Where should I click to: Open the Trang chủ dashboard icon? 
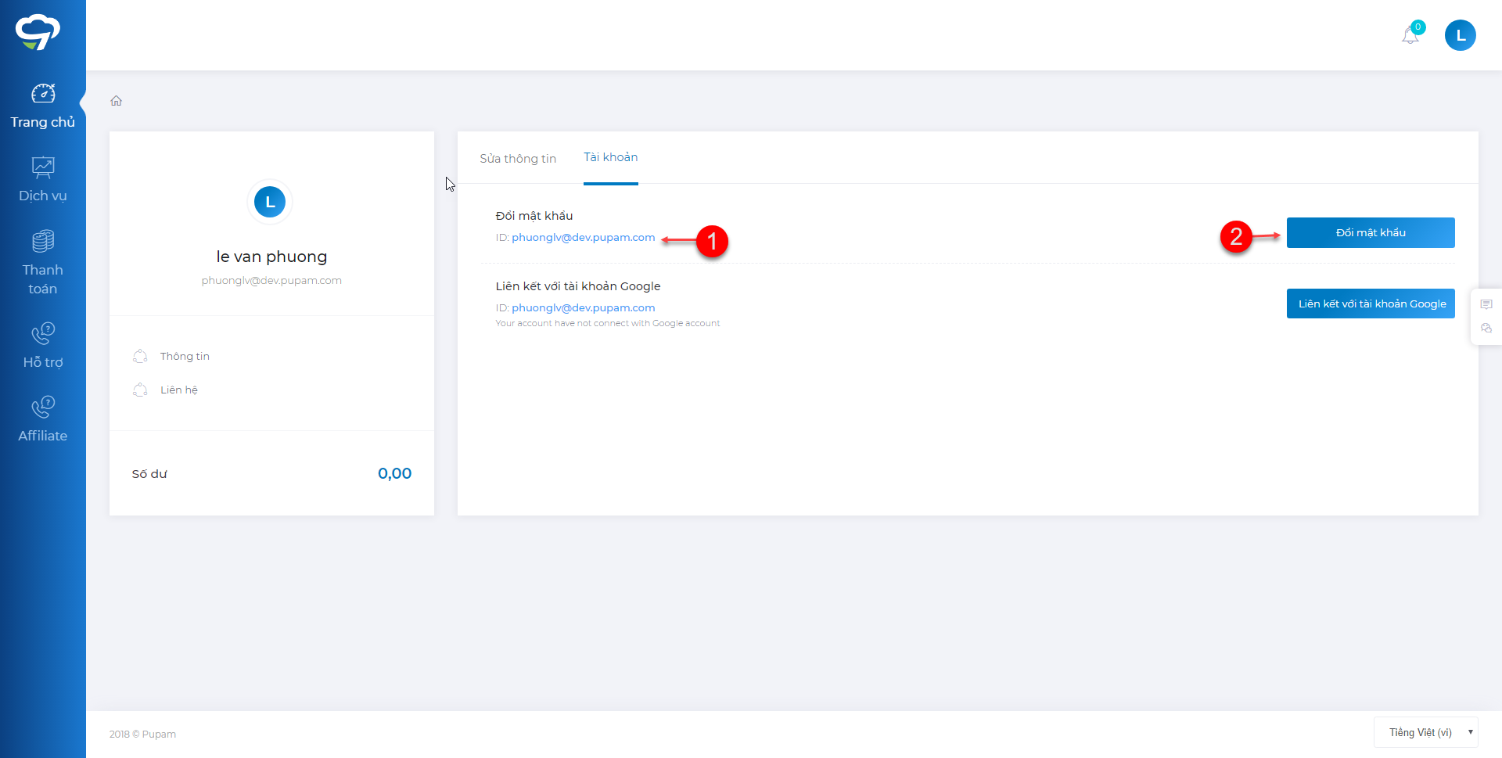43,94
